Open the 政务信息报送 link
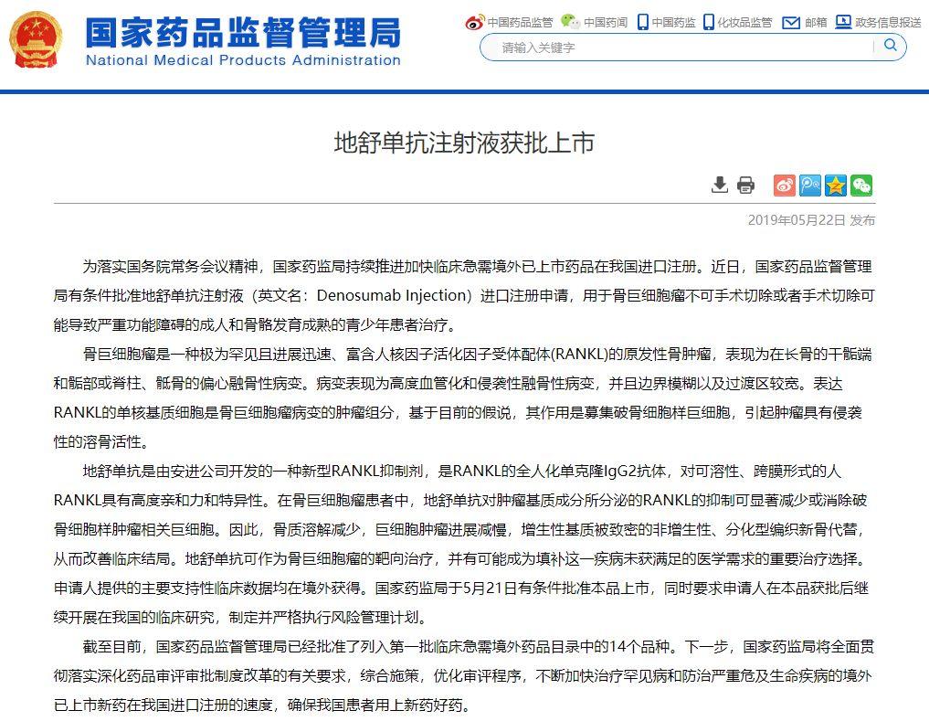 [x=888, y=23]
